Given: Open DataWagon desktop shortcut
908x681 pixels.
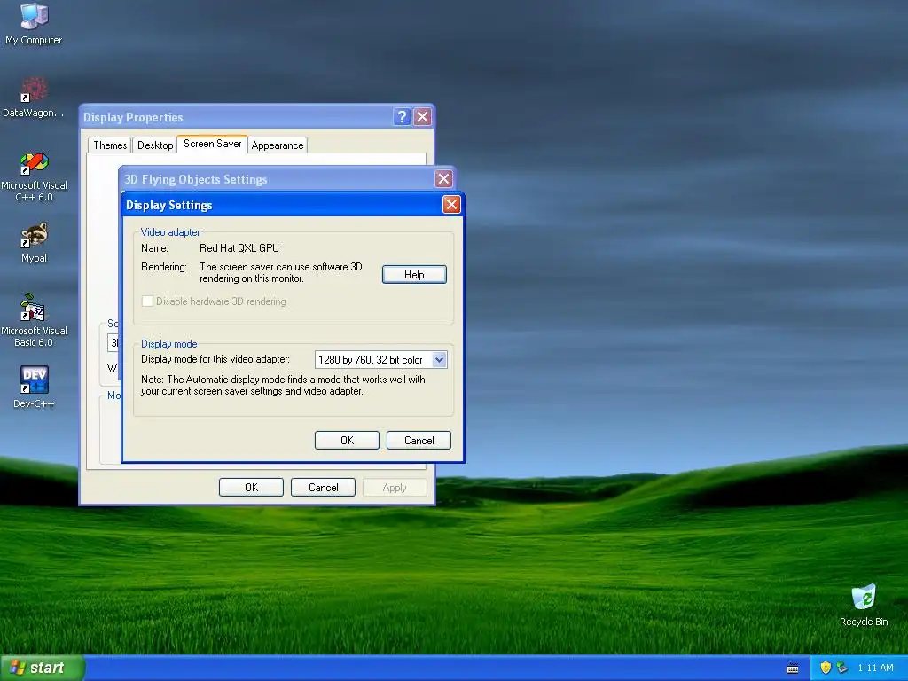Looking at the screenshot, I should click(x=34, y=97).
